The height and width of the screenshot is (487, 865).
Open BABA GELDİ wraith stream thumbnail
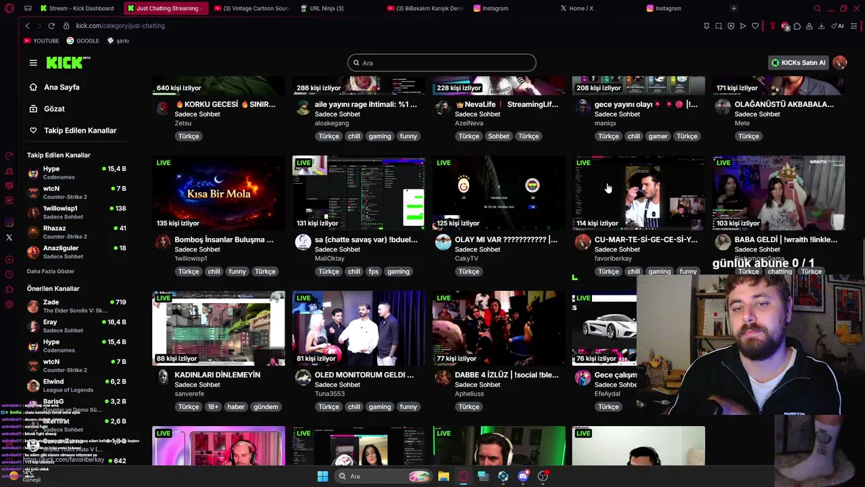point(778,193)
